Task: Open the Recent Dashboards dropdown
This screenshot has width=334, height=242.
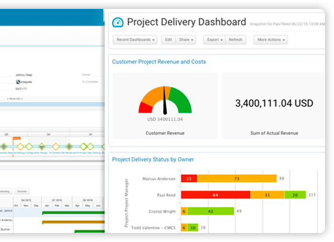Action: coord(135,40)
